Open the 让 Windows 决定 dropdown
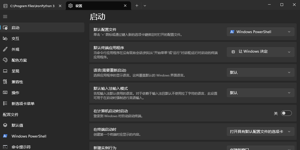Viewport: 300px width, 150px height. click(260, 52)
